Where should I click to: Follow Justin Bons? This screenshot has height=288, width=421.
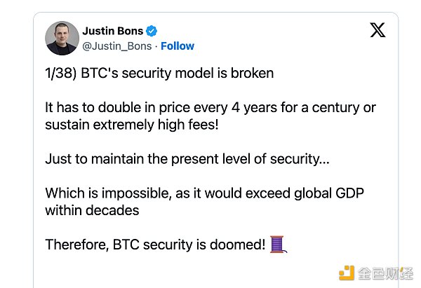[x=178, y=46]
